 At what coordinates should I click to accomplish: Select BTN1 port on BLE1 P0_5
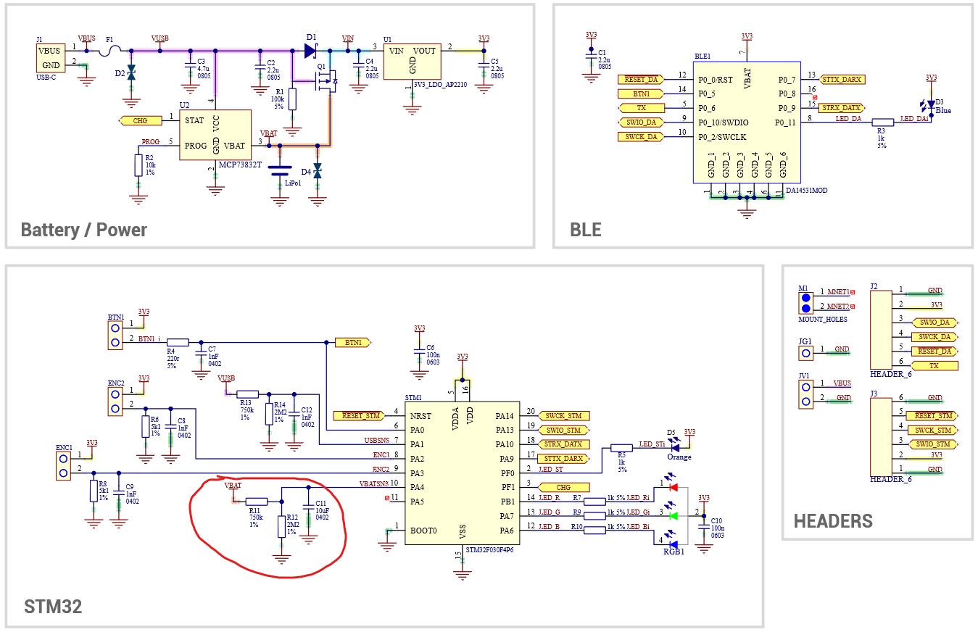click(640, 93)
